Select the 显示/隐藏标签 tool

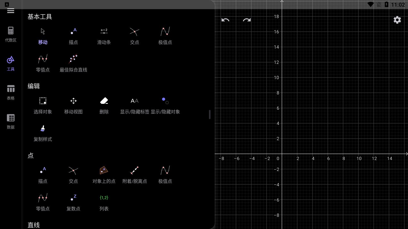point(135,105)
